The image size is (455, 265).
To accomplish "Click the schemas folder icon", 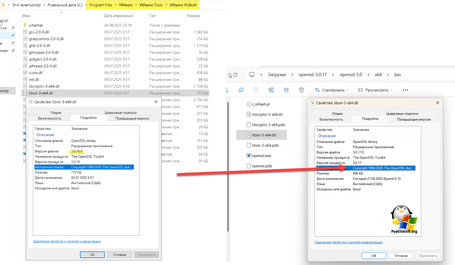I will (25, 25).
